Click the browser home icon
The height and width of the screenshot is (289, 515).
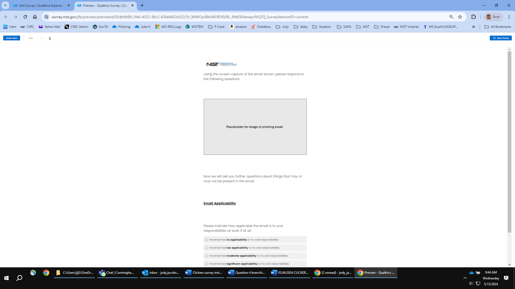point(35,17)
